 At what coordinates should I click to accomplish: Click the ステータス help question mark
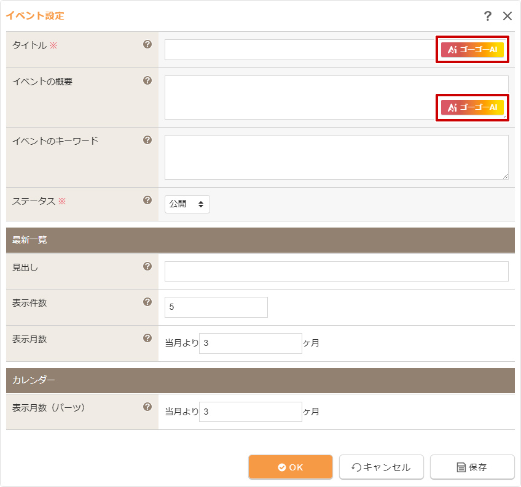click(x=147, y=200)
